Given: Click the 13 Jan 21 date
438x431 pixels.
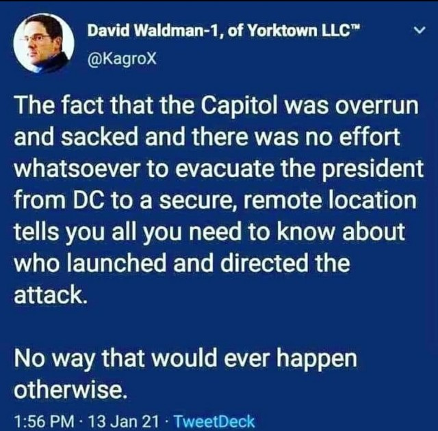Looking at the screenshot, I should coord(123,421).
